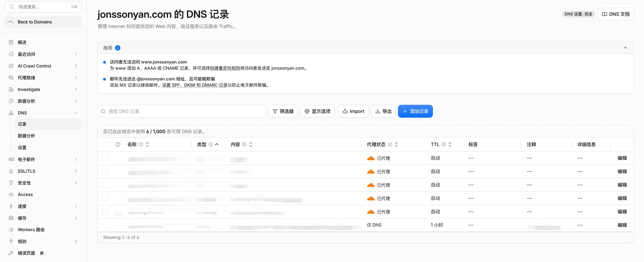
Task: Click the info icon next to TTL
Action: [x=444, y=144]
